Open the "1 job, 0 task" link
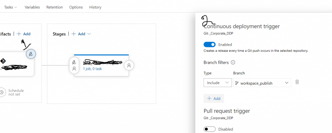Viewport: 332px width, 133px height. [x=92, y=69]
